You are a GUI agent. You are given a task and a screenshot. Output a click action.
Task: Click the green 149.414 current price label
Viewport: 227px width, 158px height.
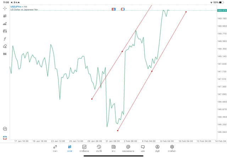tap(222, 11)
